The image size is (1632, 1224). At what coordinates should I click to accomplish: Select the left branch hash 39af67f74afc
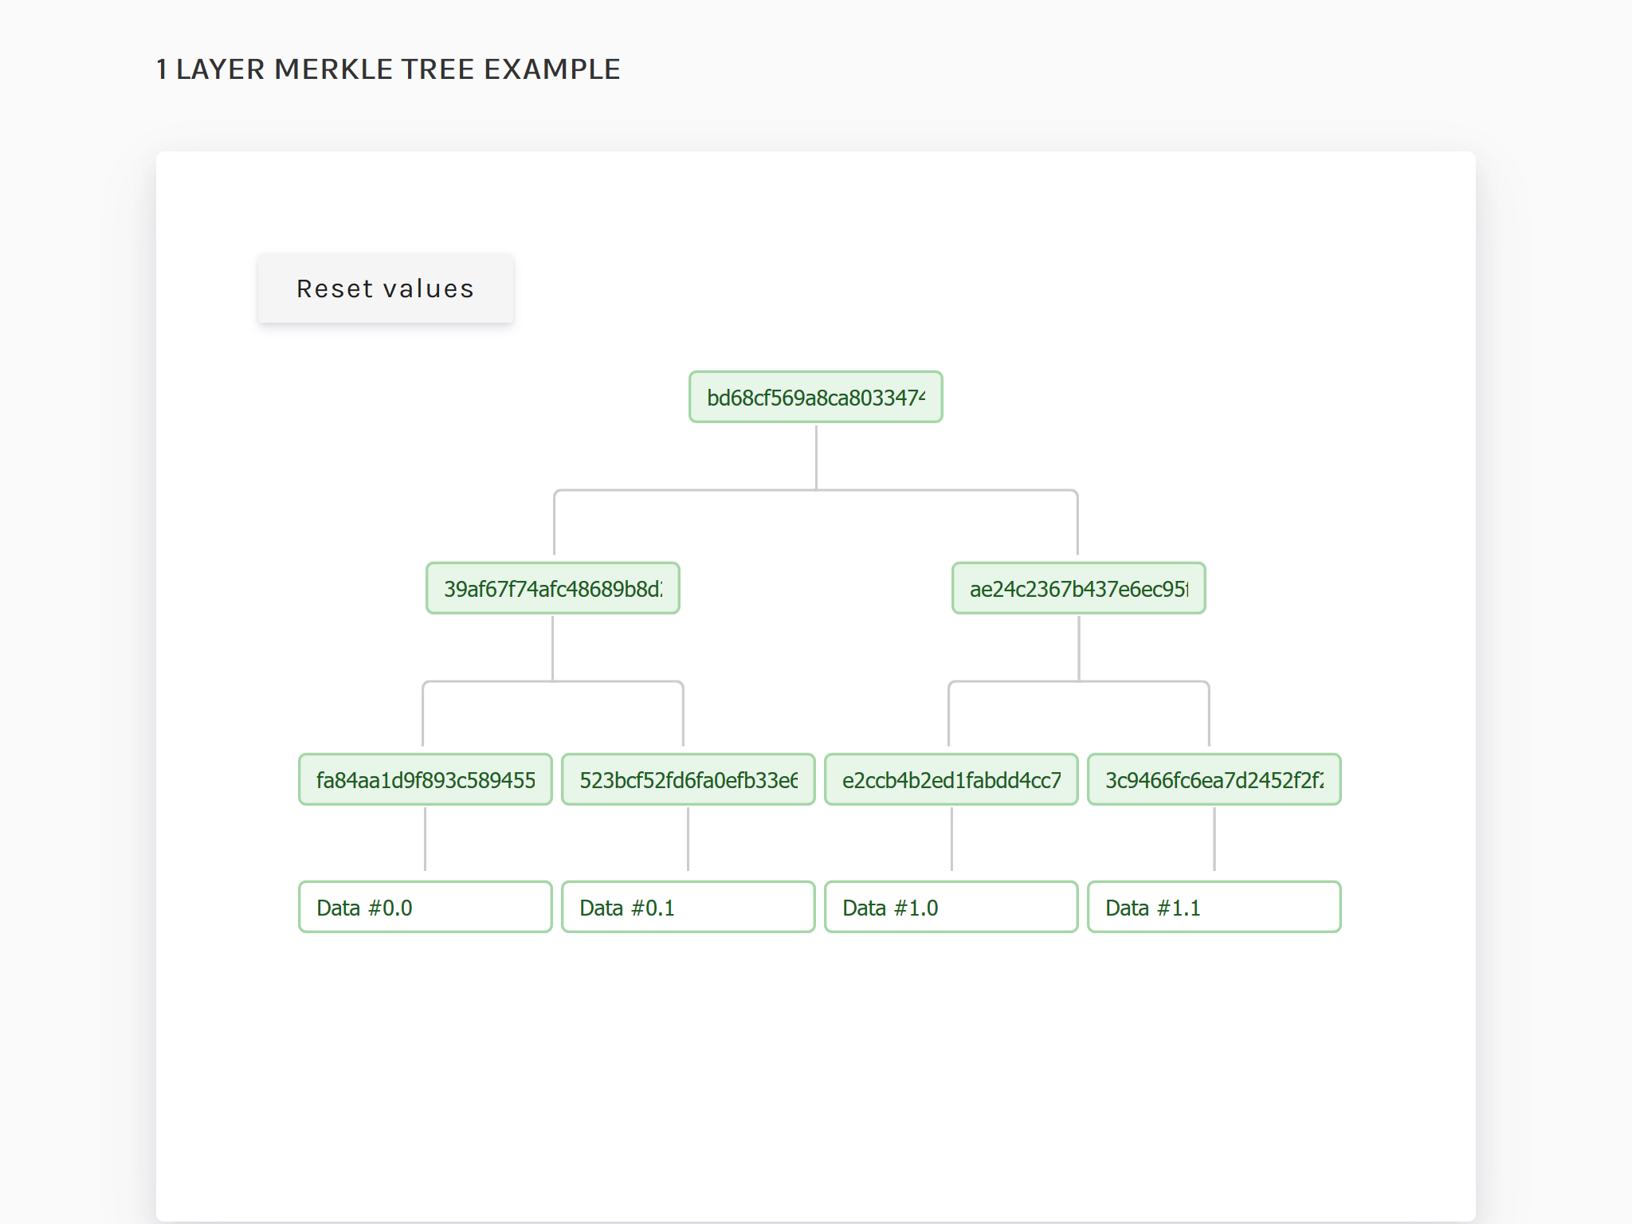pyautogui.click(x=552, y=588)
